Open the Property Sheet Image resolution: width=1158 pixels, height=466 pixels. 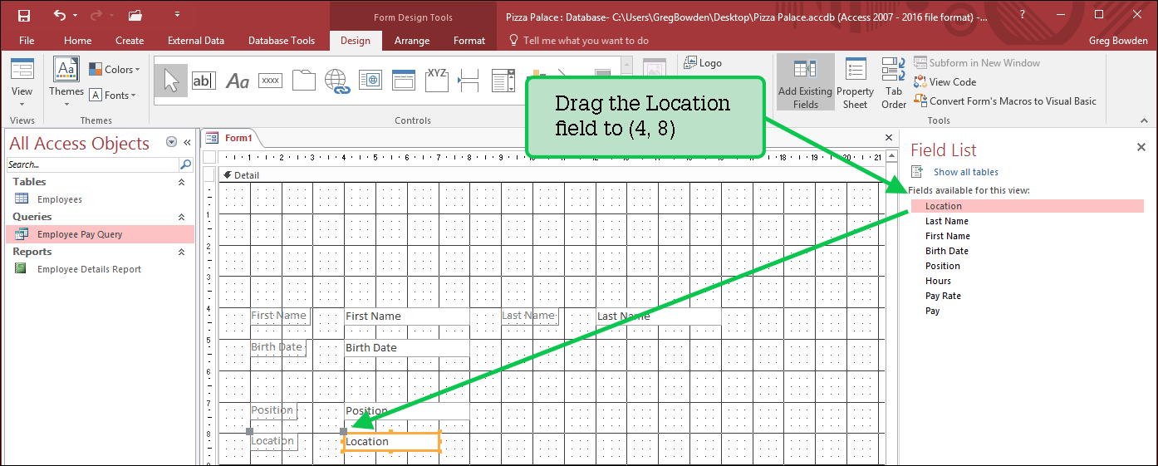tap(856, 83)
